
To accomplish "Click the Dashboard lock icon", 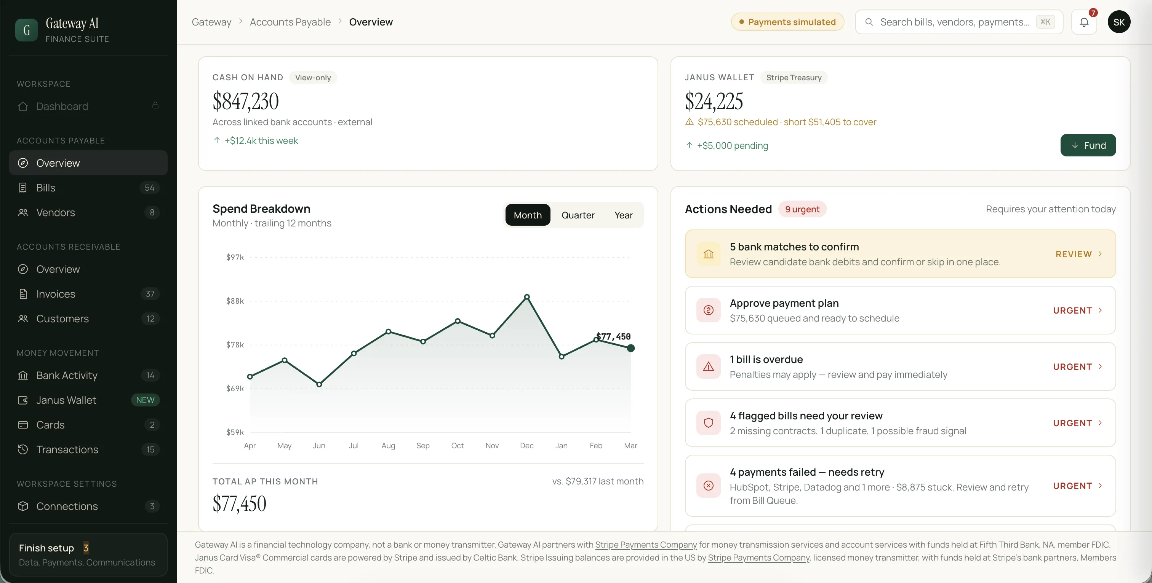I will point(155,105).
